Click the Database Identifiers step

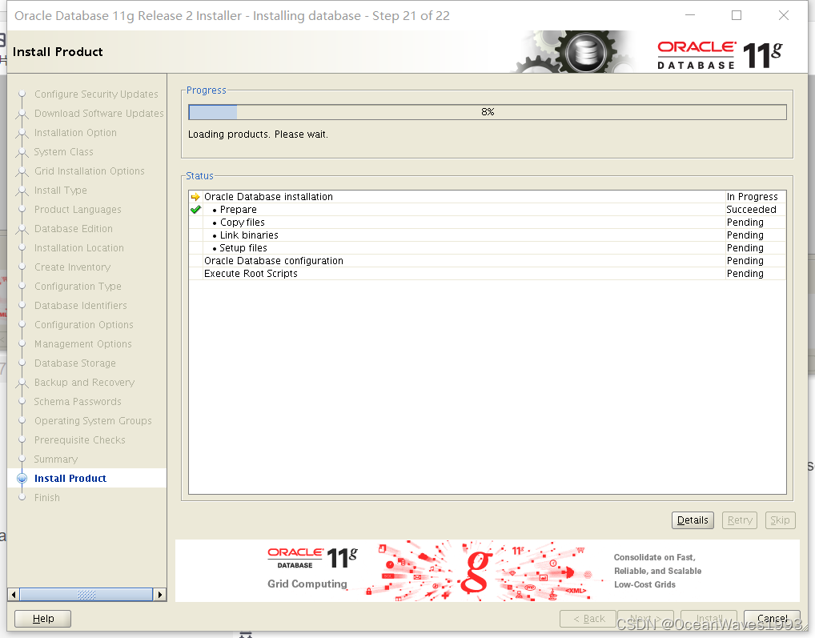(x=81, y=306)
